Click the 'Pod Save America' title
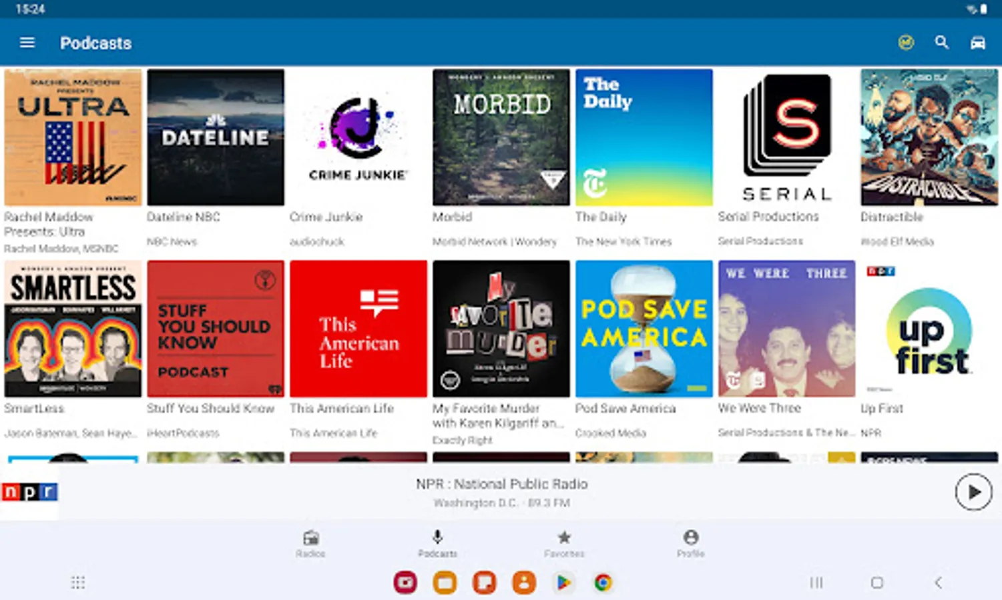The height and width of the screenshot is (600, 1002). point(625,408)
